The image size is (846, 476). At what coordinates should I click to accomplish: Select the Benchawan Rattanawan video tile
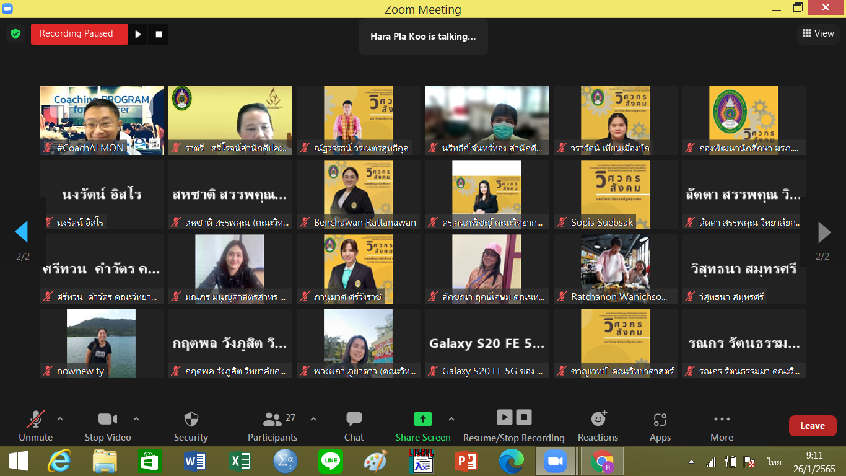tap(359, 195)
